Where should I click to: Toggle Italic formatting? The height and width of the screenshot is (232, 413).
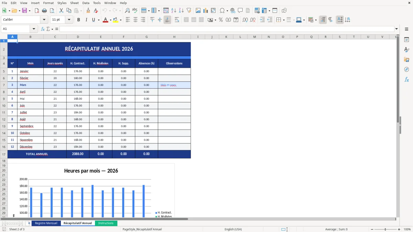point(86,20)
